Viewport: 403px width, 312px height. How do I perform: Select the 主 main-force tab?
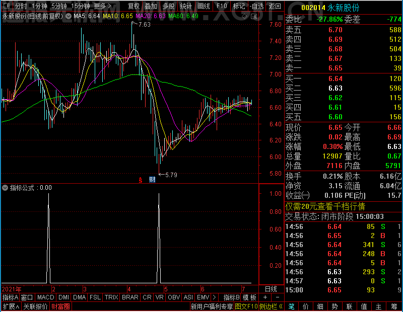379,306
